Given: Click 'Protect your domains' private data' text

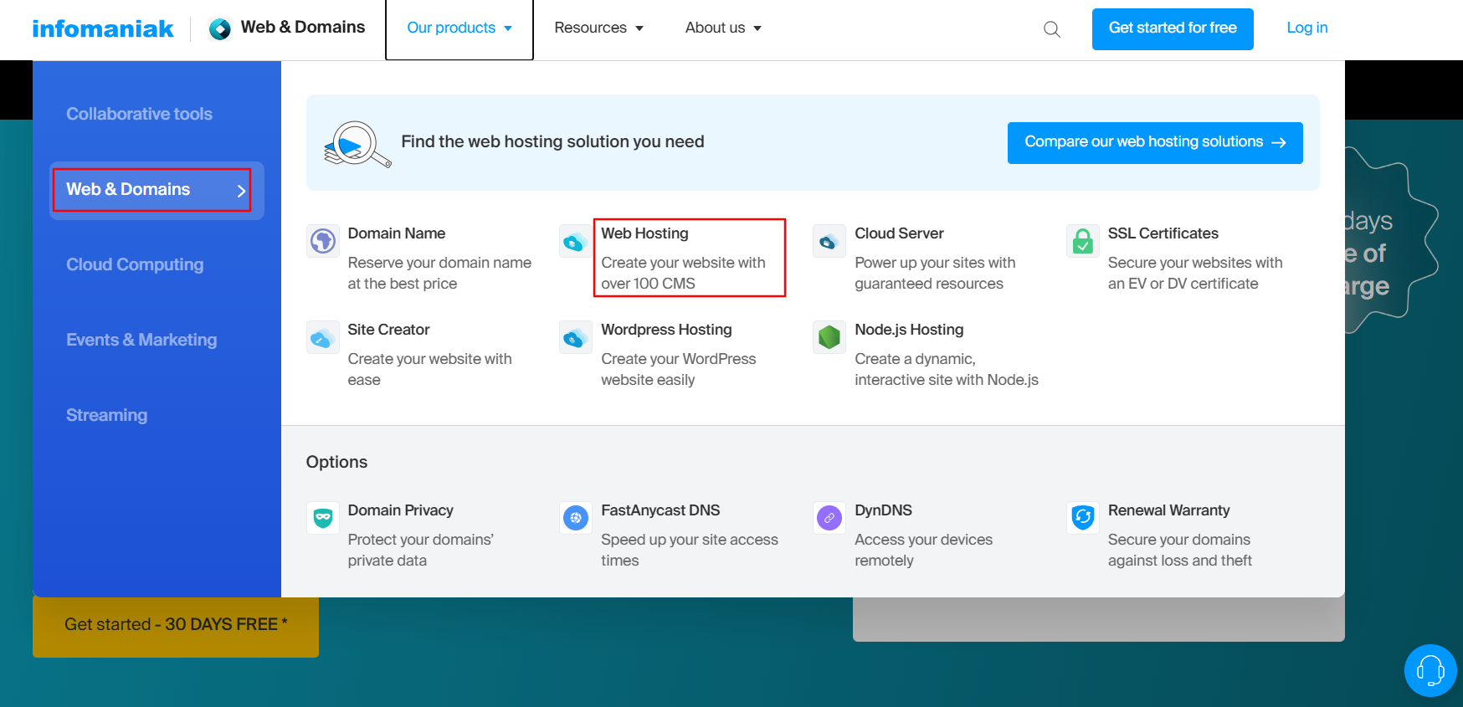Looking at the screenshot, I should click(x=421, y=550).
